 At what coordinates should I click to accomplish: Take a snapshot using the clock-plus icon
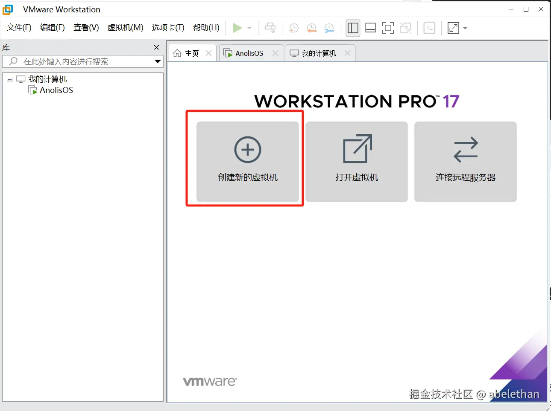[293, 28]
